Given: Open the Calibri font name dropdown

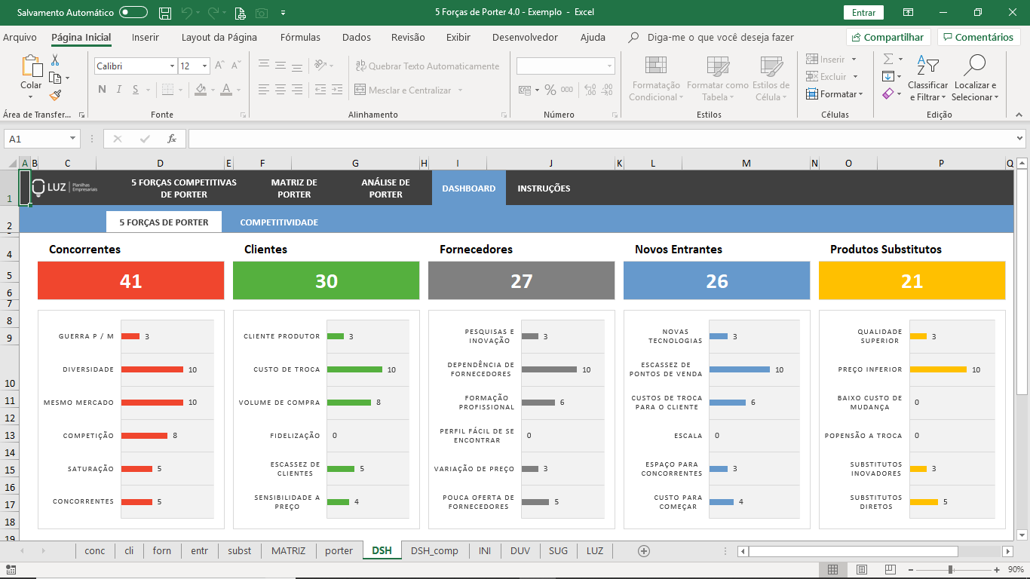Looking at the screenshot, I should click(172, 66).
